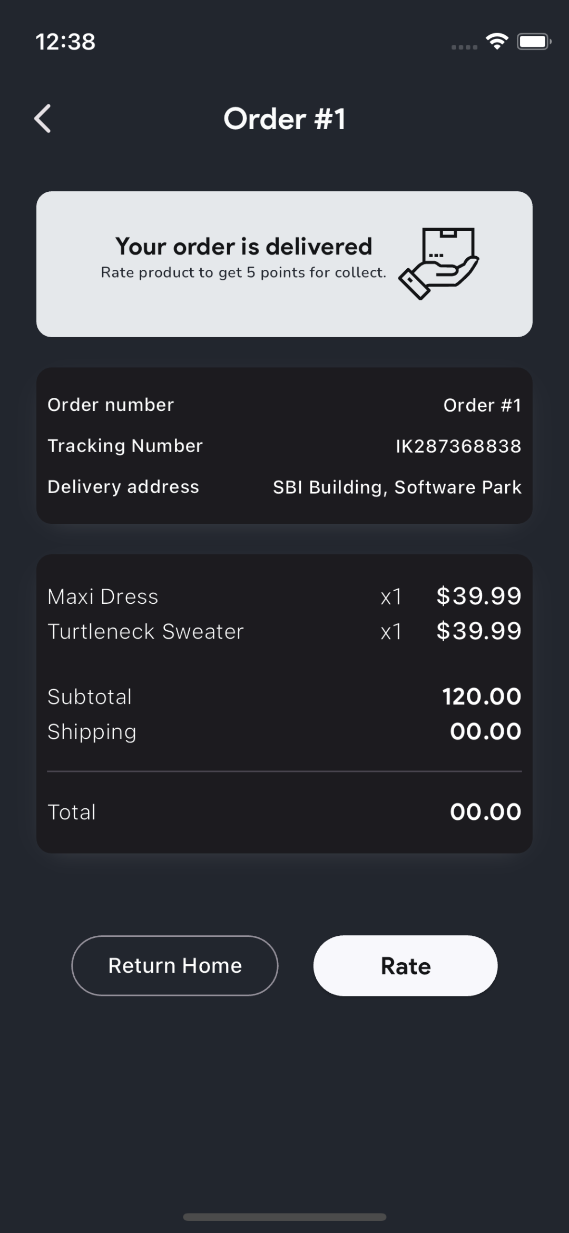Image resolution: width=569 pixels, height=1233 pixels.
Task: Tap the home indicator bar
Action: pos(284,1217)
